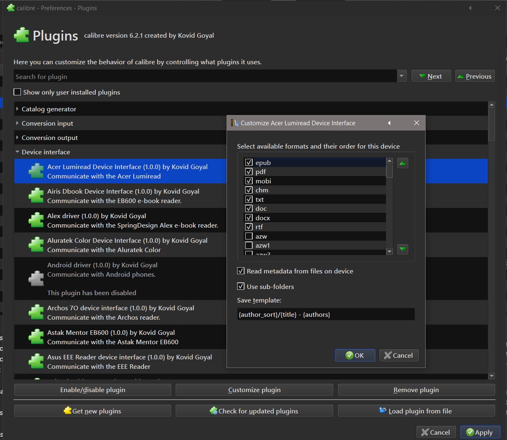Open the plugin search history dropdown
This screenshot has width=507, height=440.
(402, 76)
